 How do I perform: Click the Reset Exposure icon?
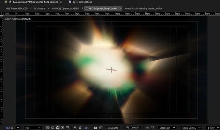coord(80,128)
